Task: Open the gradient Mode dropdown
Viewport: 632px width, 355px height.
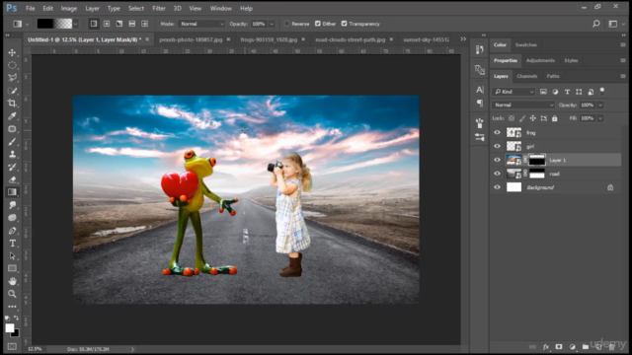Action: (x=201, y=24)
